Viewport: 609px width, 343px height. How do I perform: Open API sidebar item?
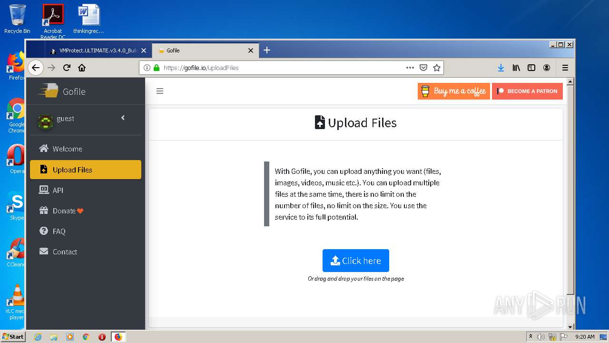[x=86, y=190]
